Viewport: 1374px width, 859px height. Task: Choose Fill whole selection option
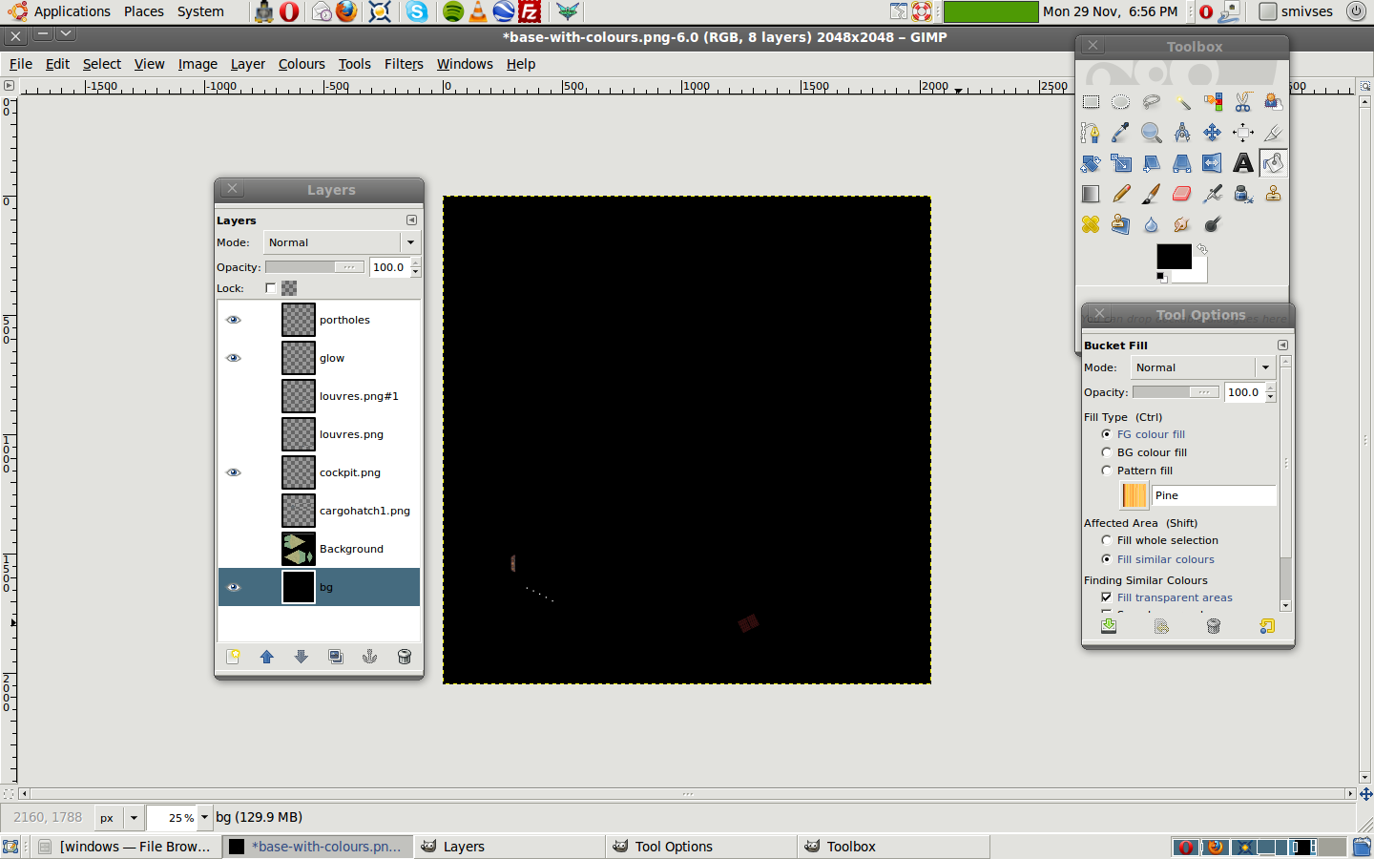pos(1107,540)
